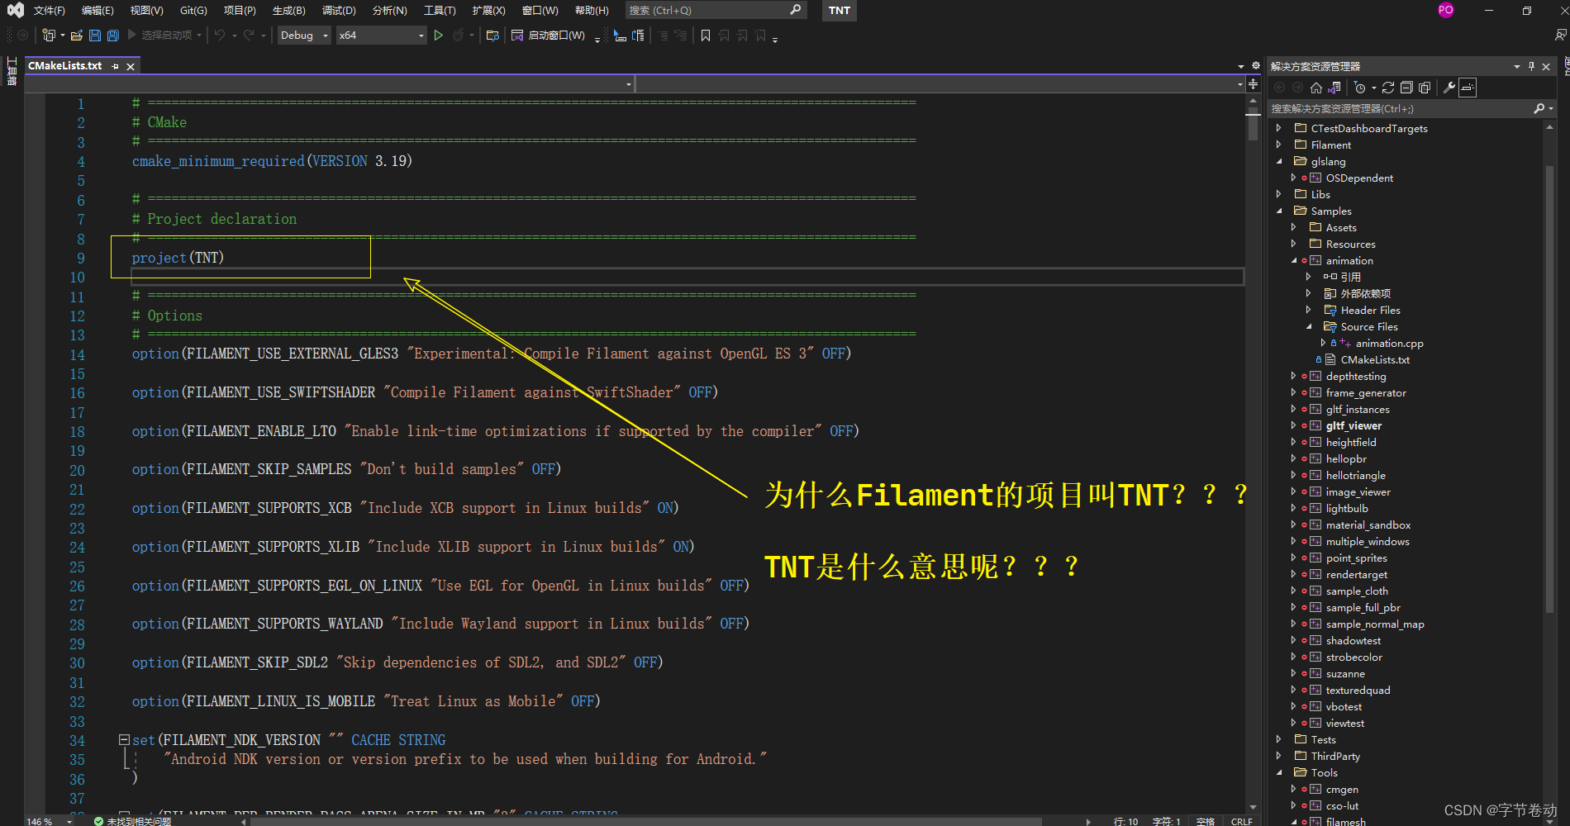This screenshot has width=1570, height=826.
Task: Select gltf_viewer project in tree
Action: click(1354, 425)
